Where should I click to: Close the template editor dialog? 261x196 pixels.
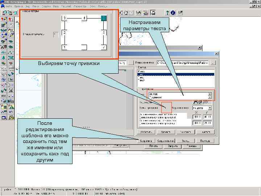coord(216,54)
